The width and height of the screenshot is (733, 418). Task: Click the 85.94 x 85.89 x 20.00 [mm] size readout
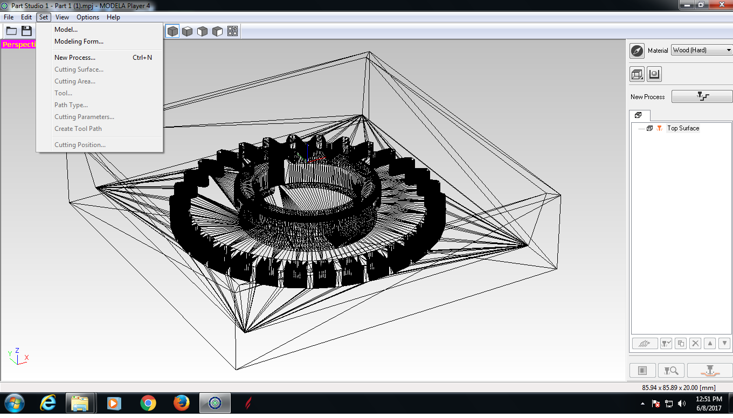point(679,388)
